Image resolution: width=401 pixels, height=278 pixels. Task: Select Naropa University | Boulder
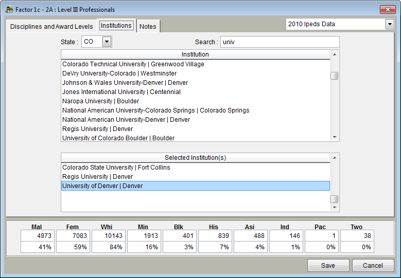point(196,101)
